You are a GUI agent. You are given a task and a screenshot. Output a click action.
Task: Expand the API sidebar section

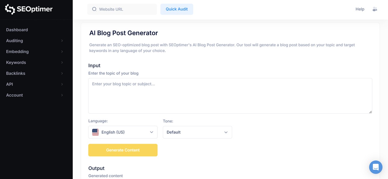point(10,84)
